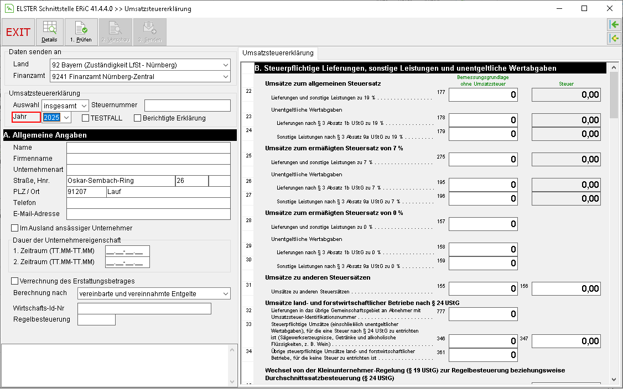Click the Steuernummer input field
The height and width of the screenshot is (389, 623).
[x=188, y=105]
